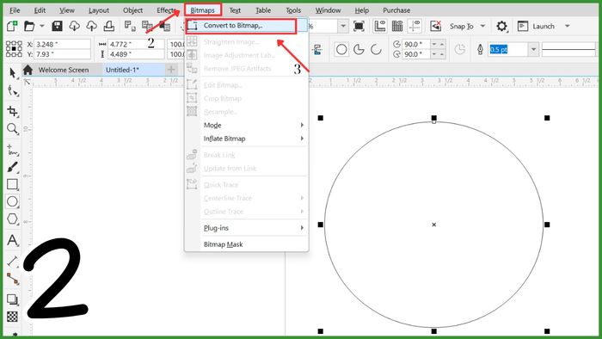Select the Pie shape mode
602x339 pixels.
(359, 50)
